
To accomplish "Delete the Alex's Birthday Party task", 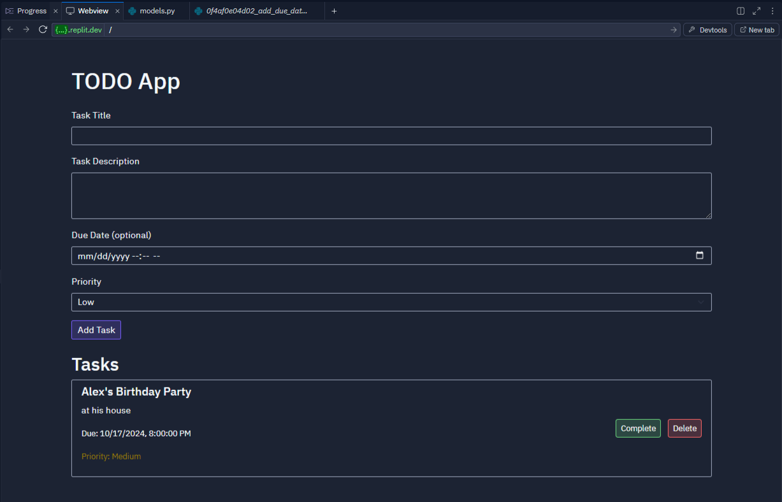I will coord(684,428).
